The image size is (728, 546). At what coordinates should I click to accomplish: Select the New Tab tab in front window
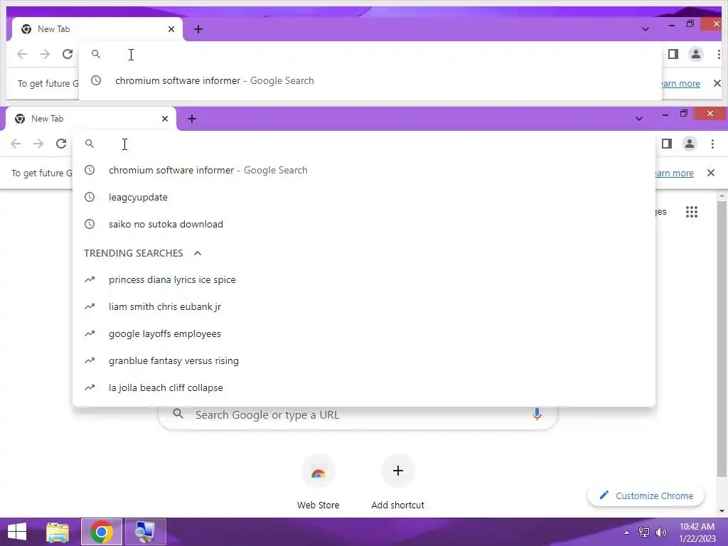click(x=90, y=119)
